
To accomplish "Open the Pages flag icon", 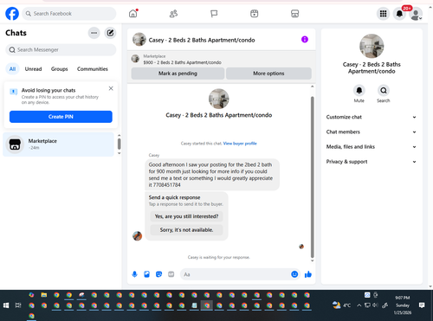I will coord(214,14).
